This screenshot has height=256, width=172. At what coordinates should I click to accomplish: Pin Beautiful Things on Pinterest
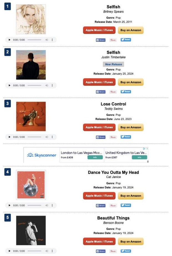coord(113,251)
